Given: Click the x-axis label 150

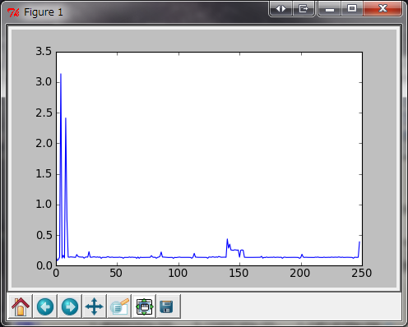Looking at the screenshot, I should pyautogui.click(x=239, y=273).
